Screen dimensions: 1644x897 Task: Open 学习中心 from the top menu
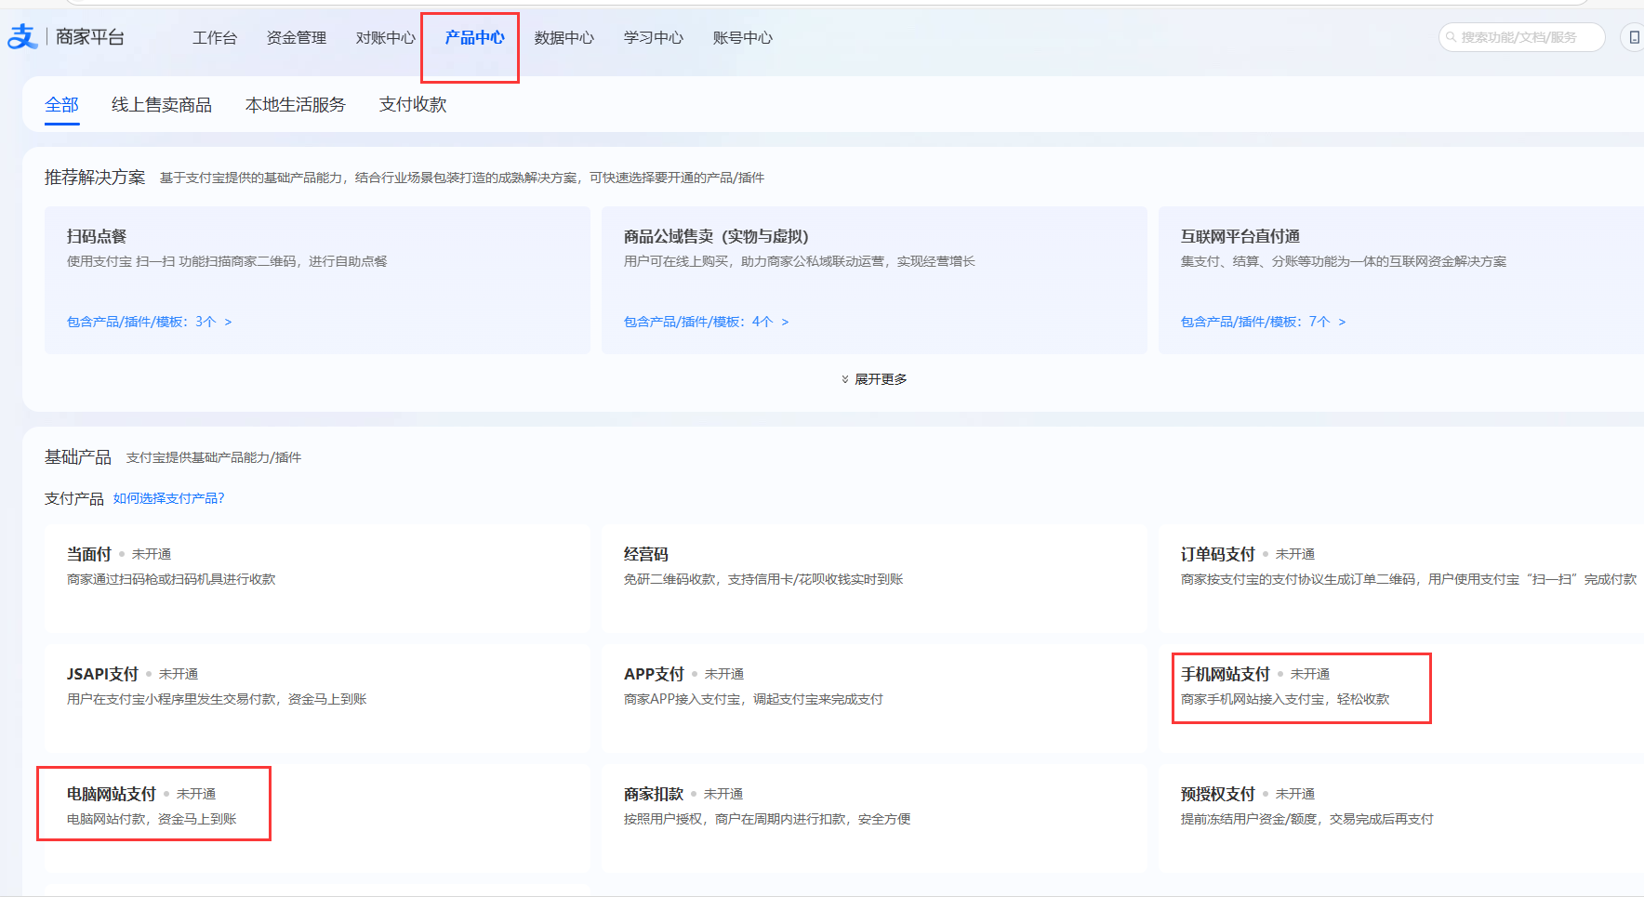point(654,38)
